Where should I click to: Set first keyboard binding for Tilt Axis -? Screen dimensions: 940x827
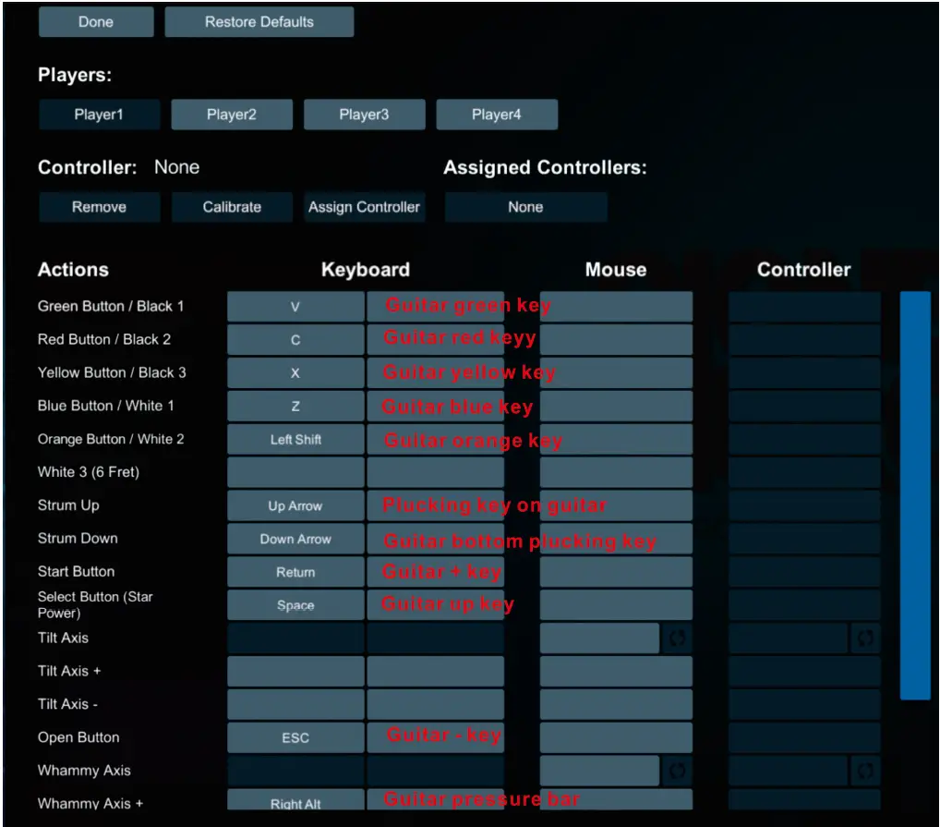295,705
